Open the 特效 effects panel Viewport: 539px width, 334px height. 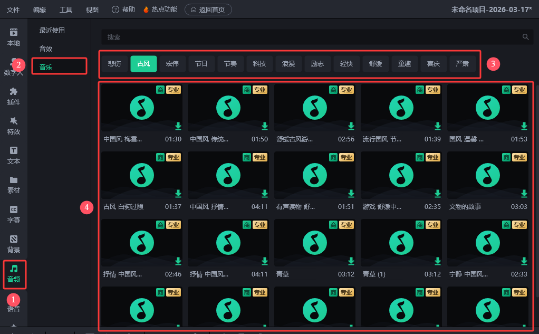[x=14, y=126]
